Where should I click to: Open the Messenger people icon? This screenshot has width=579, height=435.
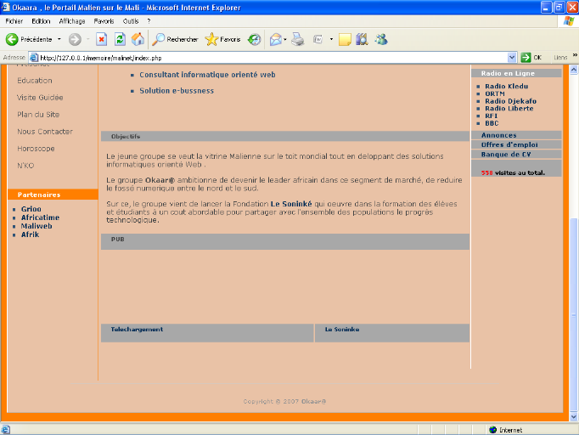coord(381,39)
